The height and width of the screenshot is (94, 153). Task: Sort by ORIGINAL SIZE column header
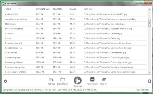tap(43, 9)
